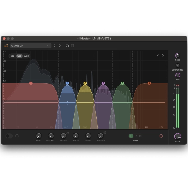Go to the next preset
Image resolution: width=188 pixels, height=188 pixels.
tap(60, 46)
